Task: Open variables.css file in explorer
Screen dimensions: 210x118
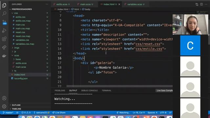Action: 22,40
